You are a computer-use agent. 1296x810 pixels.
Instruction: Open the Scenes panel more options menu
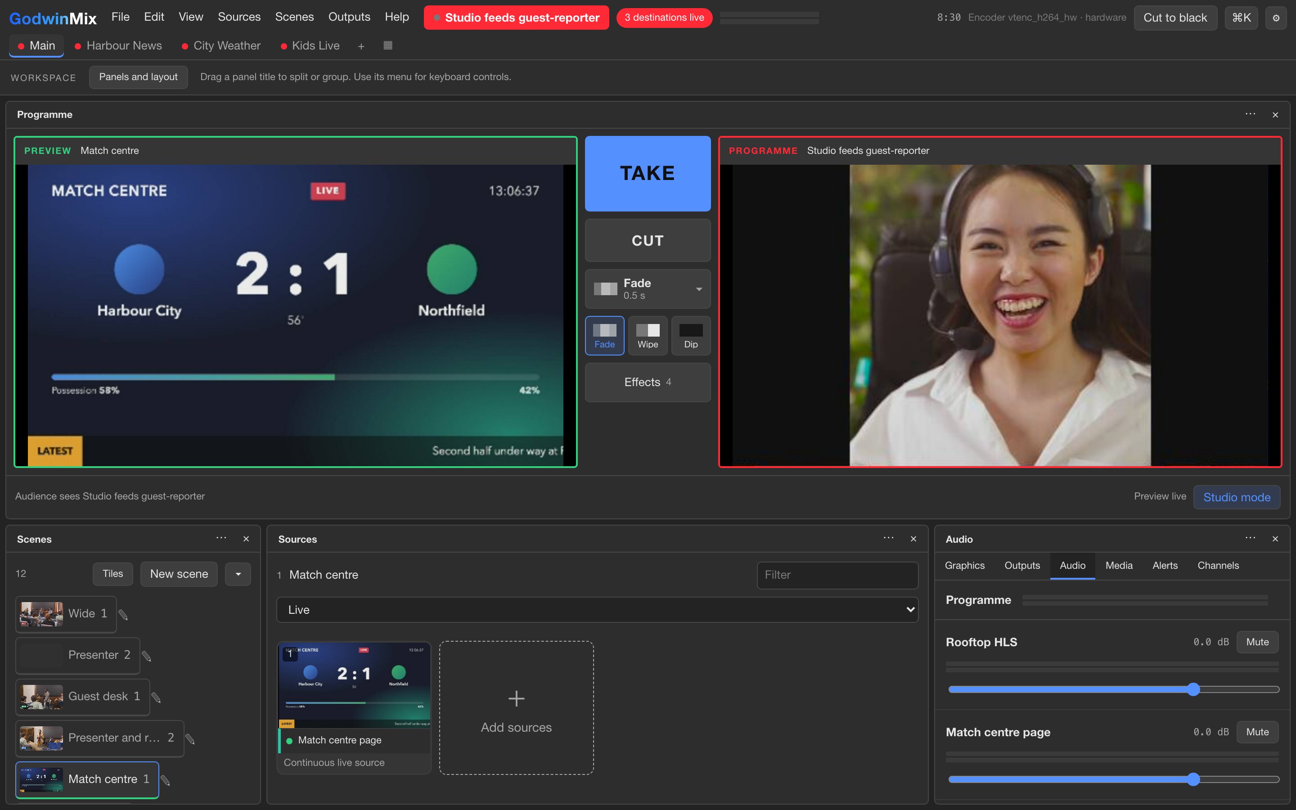[x=221, y=538]
